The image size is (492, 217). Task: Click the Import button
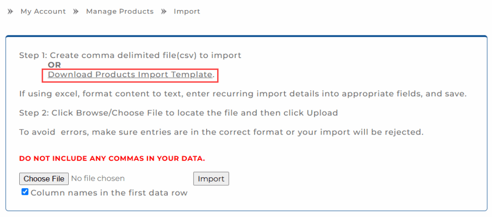pos(211,179)
